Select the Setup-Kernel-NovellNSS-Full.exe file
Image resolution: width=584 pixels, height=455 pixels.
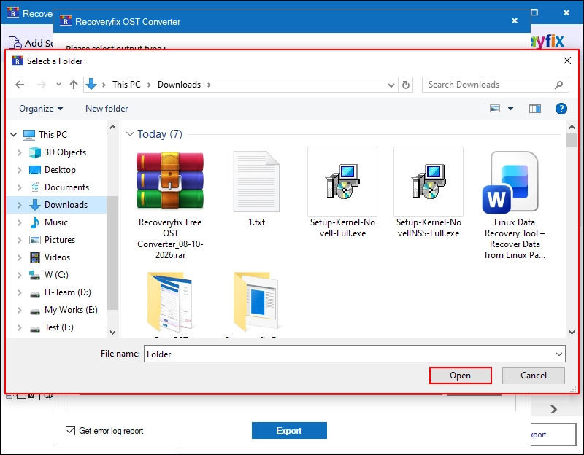[x=429, y=192]
